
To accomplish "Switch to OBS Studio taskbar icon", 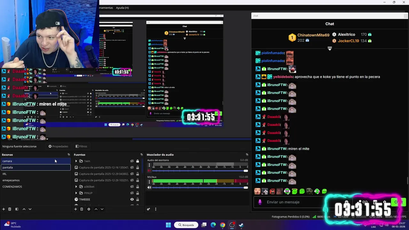I will pyautogui.click(x=232, y=225).
